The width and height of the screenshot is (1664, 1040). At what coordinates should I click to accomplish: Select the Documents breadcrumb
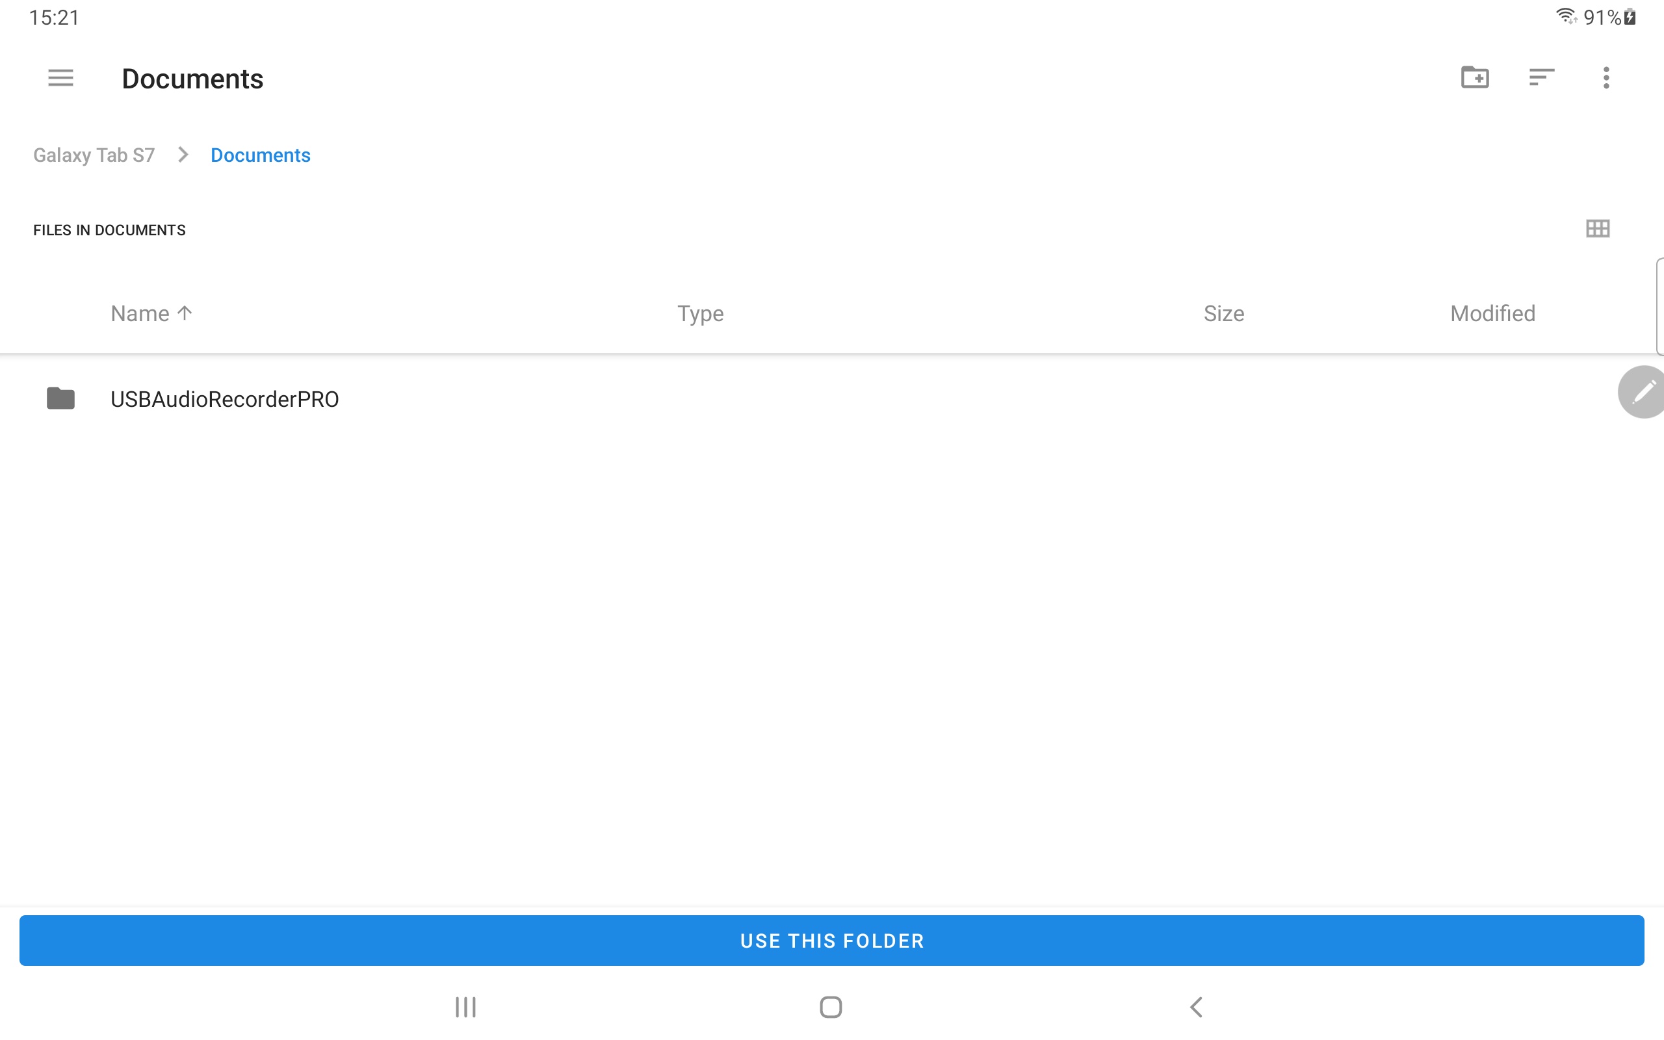(x=260, y=155)
